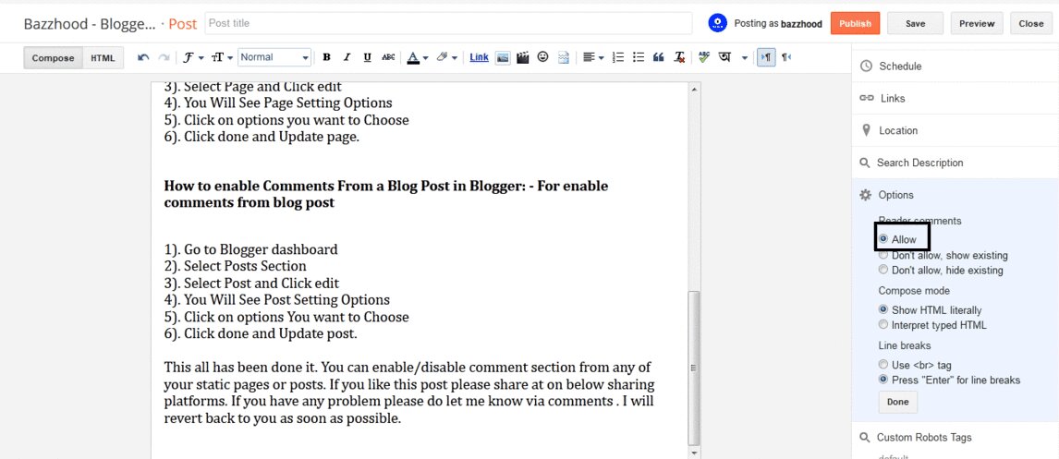
Task: Click into the Post title field
Action: pyautogui.click(x=448, y=23)
